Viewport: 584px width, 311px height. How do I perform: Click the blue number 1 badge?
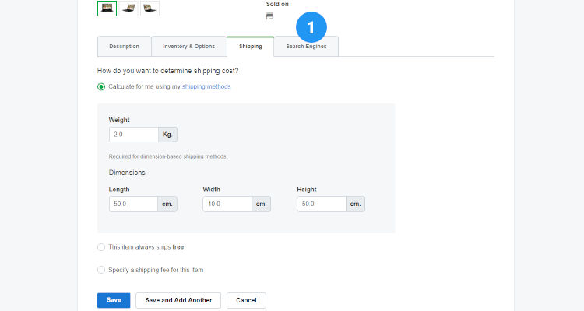[311, 28]
